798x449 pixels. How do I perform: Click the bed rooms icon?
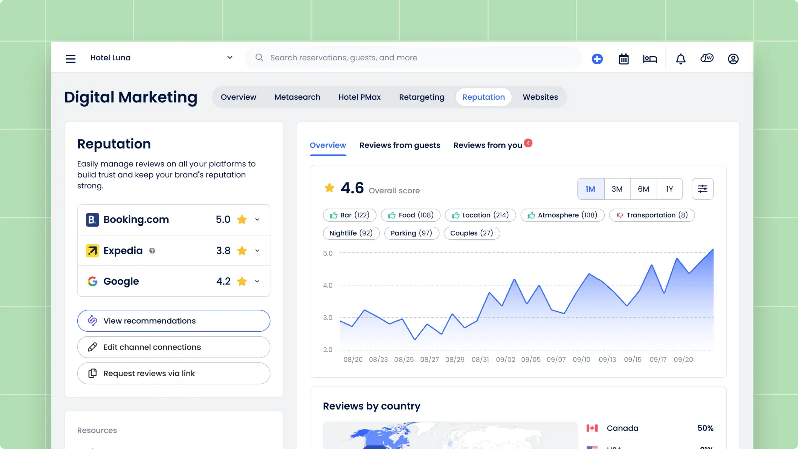650,59
